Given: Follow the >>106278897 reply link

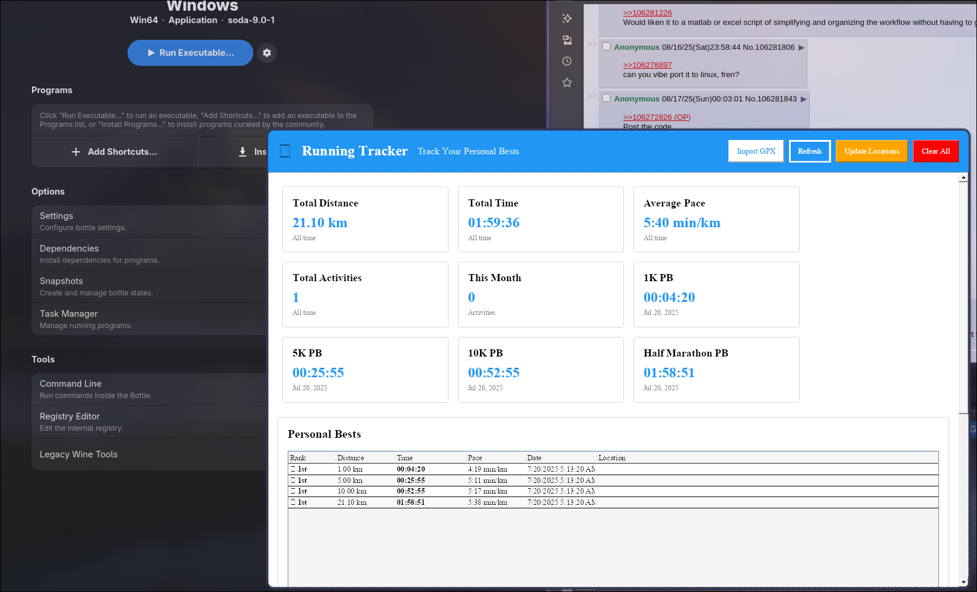Looking at the screenshot, I should (647, 65).
